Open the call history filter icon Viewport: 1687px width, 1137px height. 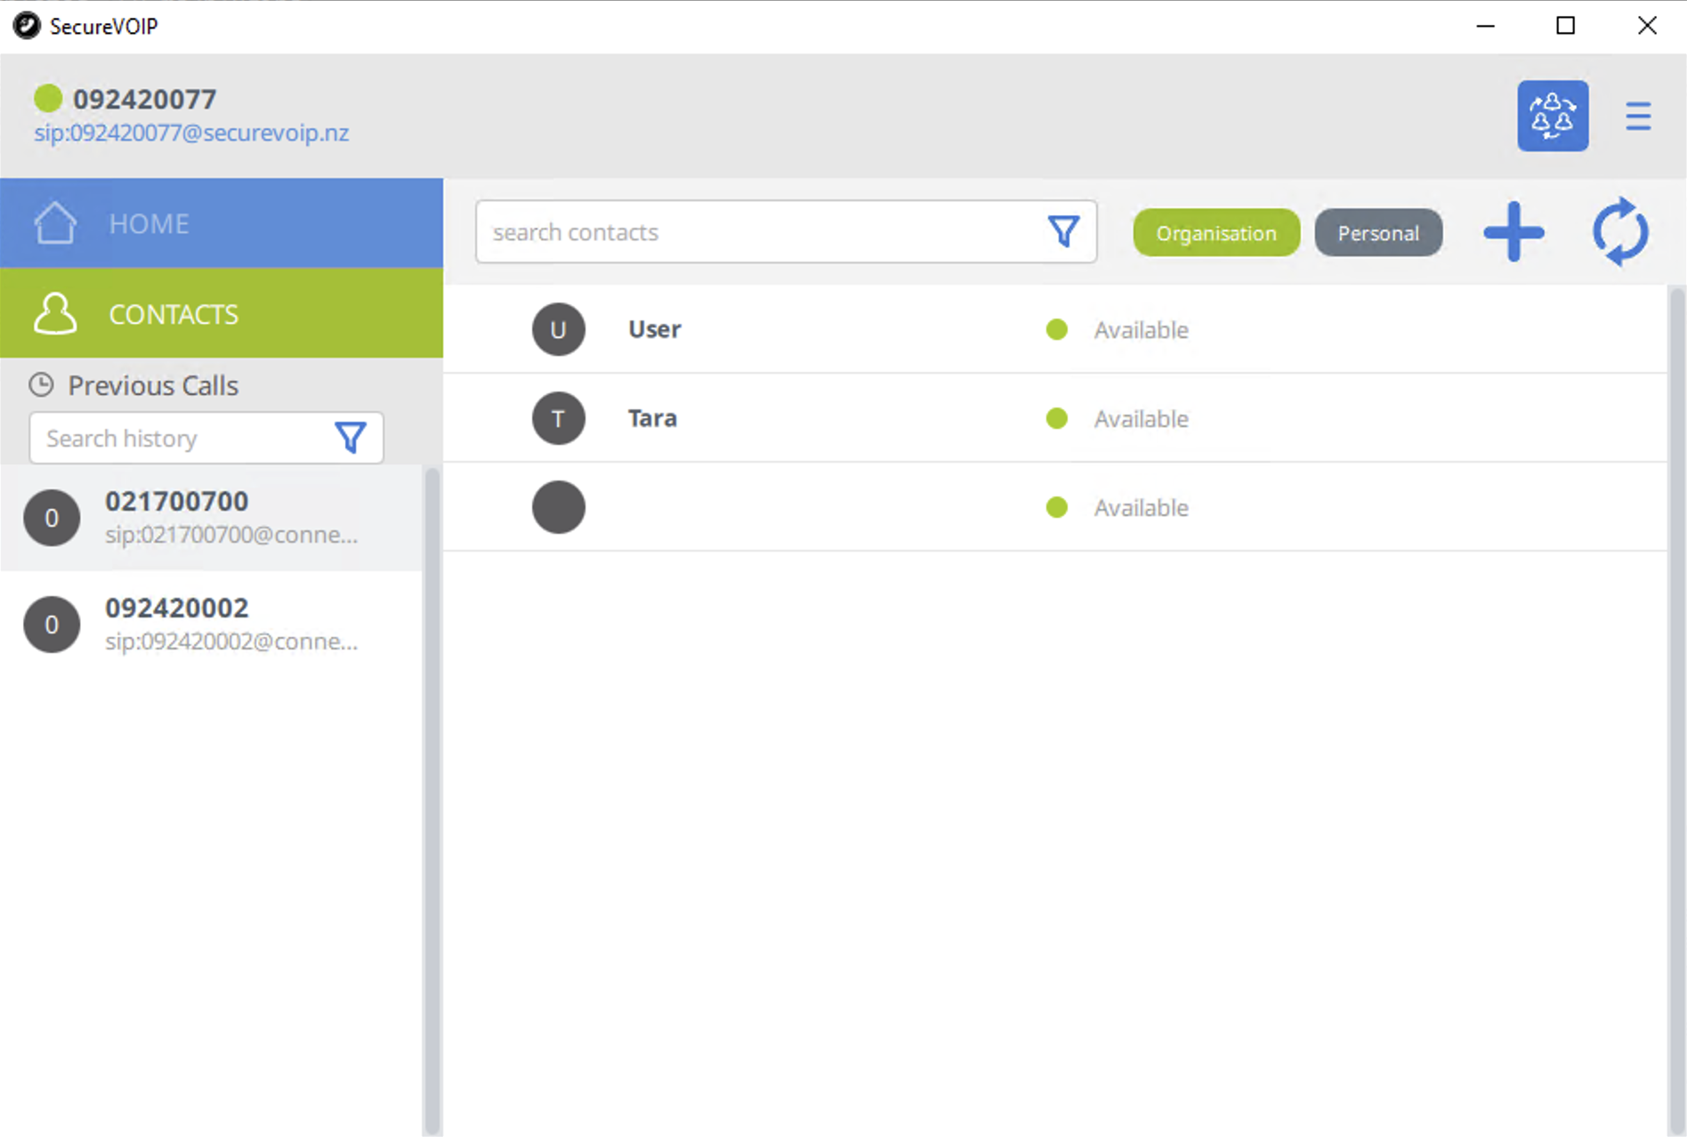coord(351,438)
